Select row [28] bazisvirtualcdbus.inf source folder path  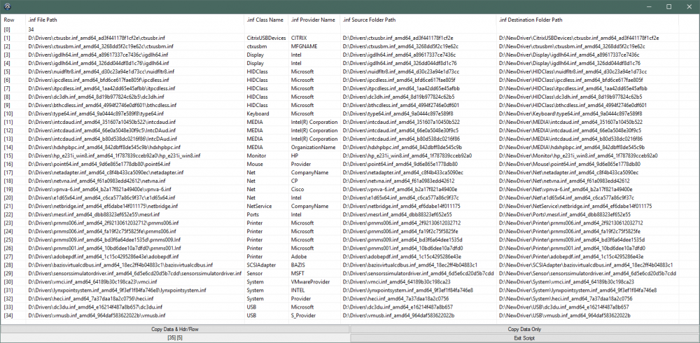(x=410, y=265)
